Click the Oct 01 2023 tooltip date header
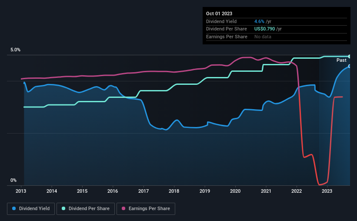Viewport: 357px width, 221px height. click(219, 13)
